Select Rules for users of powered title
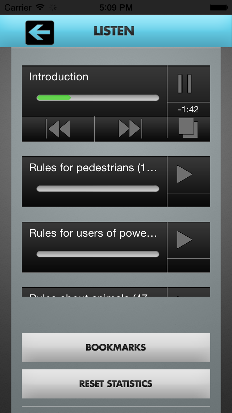Screen dimensions: 232x413 tap(93, 233)
